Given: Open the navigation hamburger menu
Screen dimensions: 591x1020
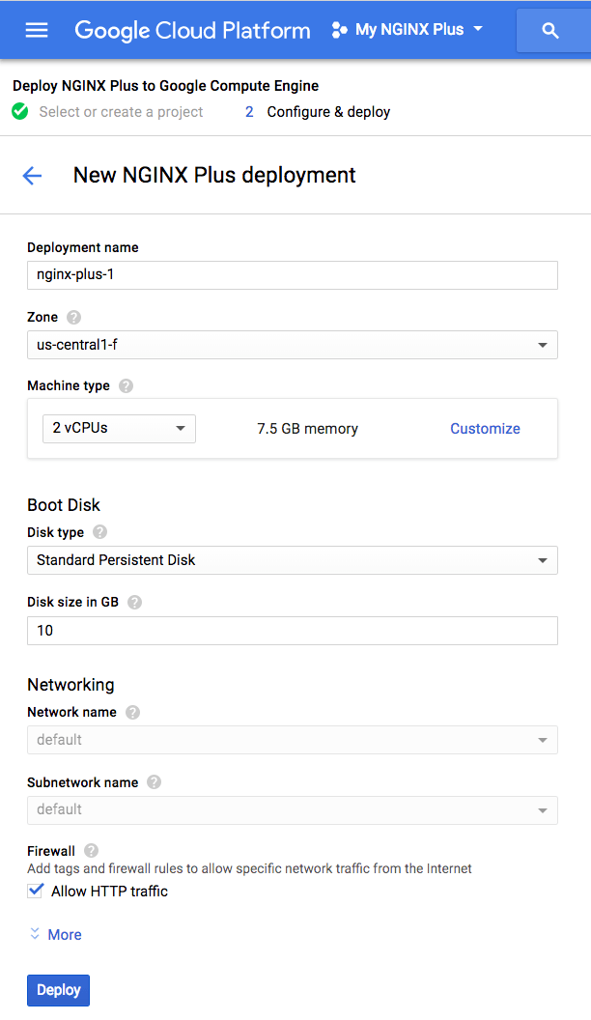Looking at the screenshot, I should (x=37, y=30).
